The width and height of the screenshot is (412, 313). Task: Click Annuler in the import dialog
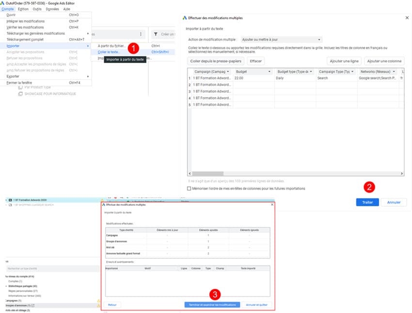pyautogui.click(x=394, y=202)
